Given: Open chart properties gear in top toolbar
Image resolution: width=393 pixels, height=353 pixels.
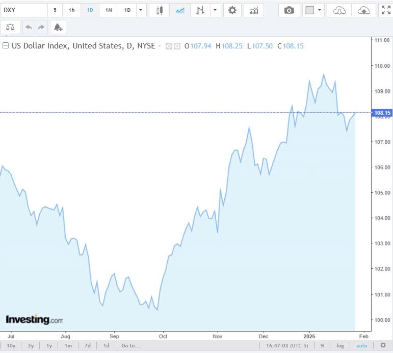Looking at the screenshot, I should click(232, 10).
